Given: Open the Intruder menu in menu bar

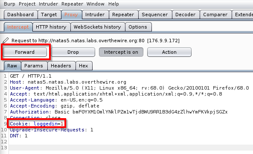Looking at the screenshot, I should pyautogui.click(x=48, y=4).
